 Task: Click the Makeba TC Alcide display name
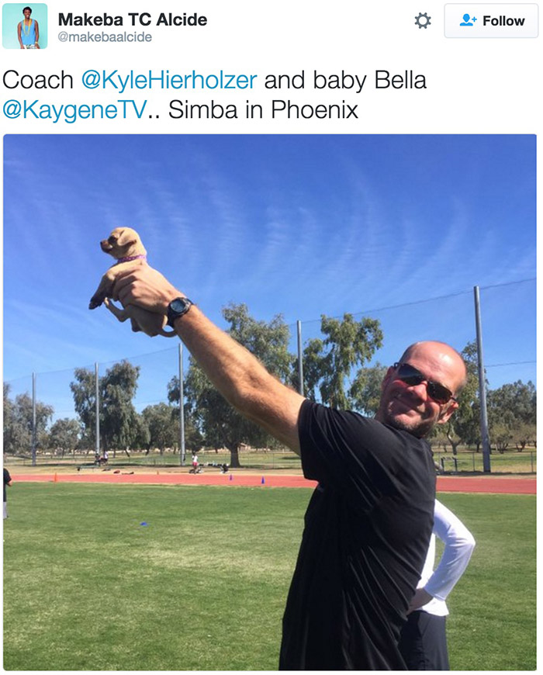133,19
